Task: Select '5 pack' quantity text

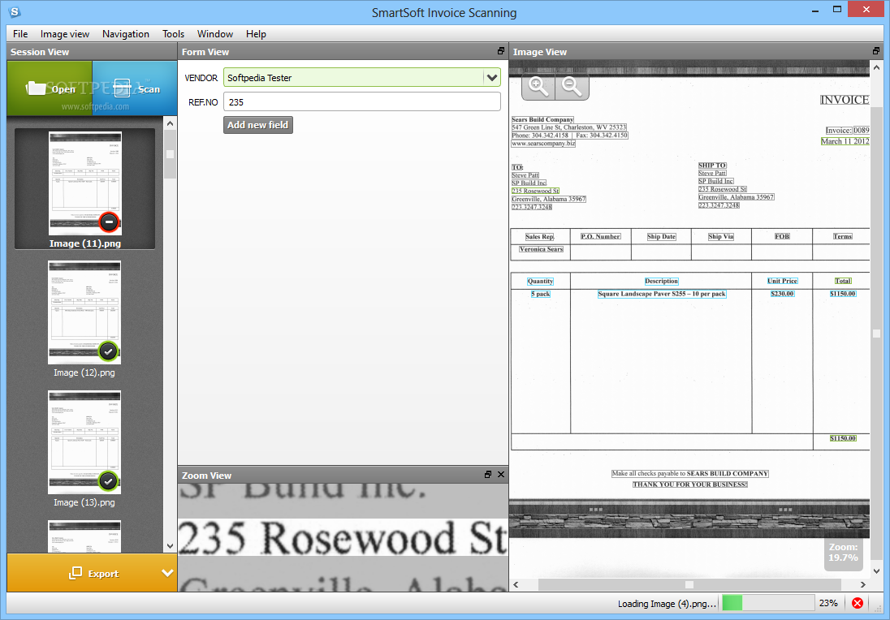Action: (x=540, y=294)
